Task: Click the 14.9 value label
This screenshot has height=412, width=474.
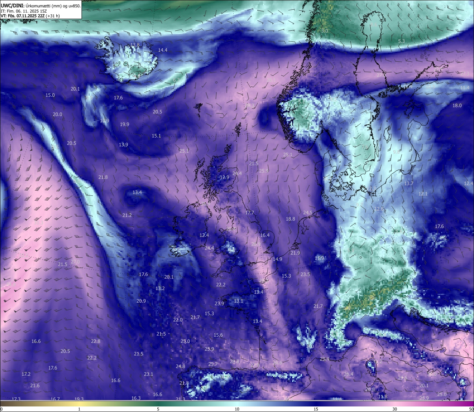Action: point(277,259)
